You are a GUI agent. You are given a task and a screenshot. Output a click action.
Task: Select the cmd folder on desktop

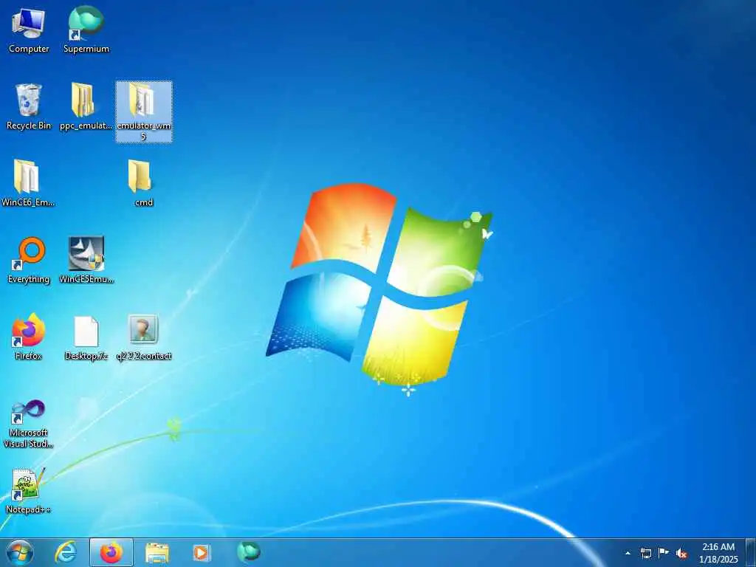pos(143,183)
